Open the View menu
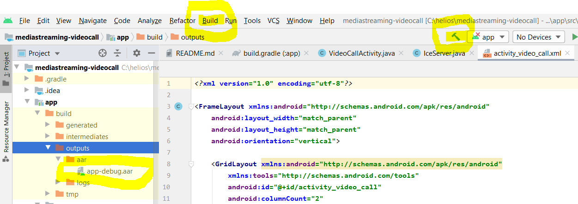The image size is (578, 204). click(x=64, y=21)
